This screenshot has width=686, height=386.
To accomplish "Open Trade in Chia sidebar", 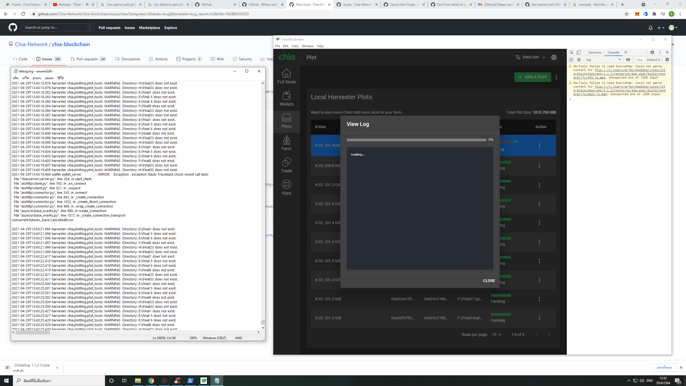I will point(286,166).
